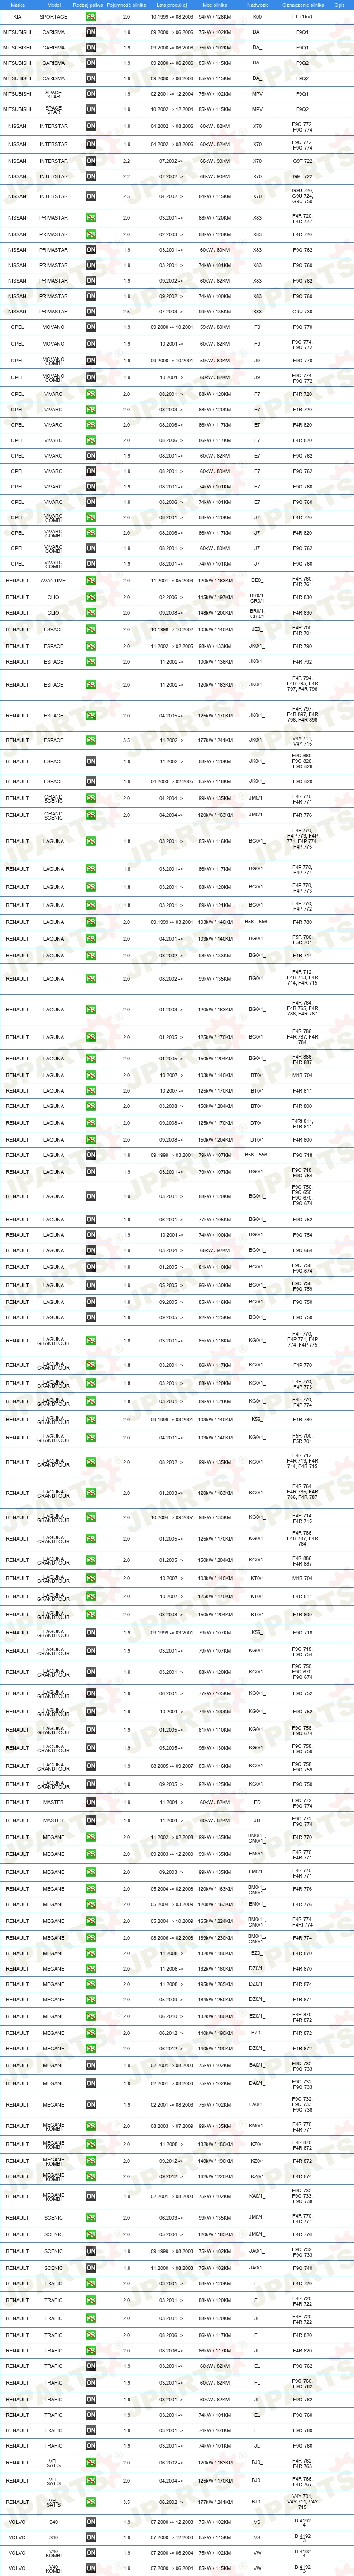354x2576 pixels.
Task: Click the fuel icon in the Renault Avantime row
Action: (91, 581)
